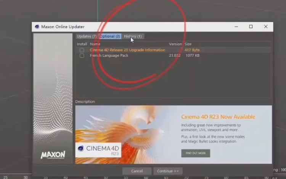Click frame 25 on the Cinema 4D timeline
This screenshot has width=286, height=179.
pos(5,177)
